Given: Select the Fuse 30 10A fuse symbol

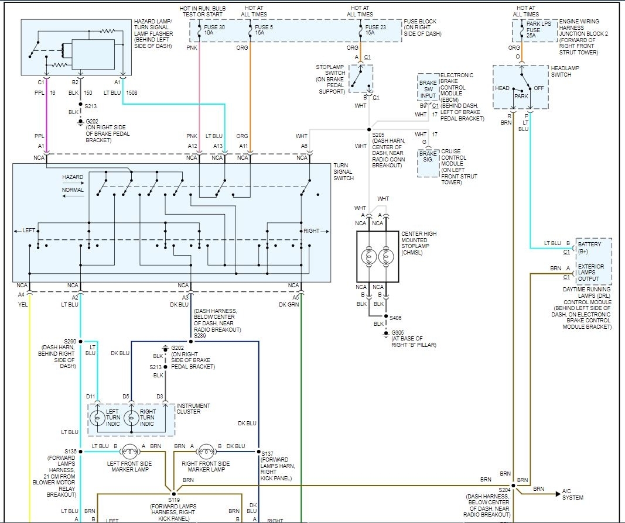Looking at the screenshot, I should click(x=199, y=29).
